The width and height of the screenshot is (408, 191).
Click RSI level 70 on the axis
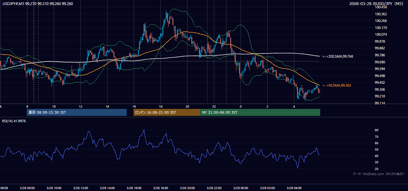pyautogui.click(x=377, y=137)
